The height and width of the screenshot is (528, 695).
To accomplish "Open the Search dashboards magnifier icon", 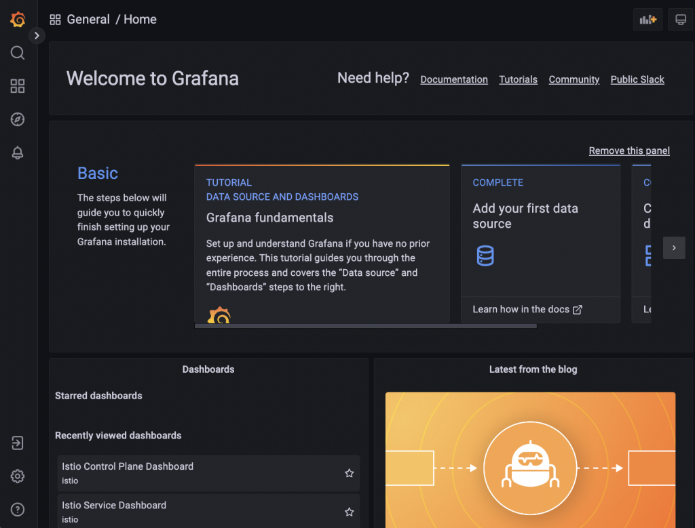I will (17, 53).
